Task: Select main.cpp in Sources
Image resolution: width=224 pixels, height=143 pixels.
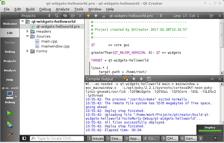Action: coord(49,41)
